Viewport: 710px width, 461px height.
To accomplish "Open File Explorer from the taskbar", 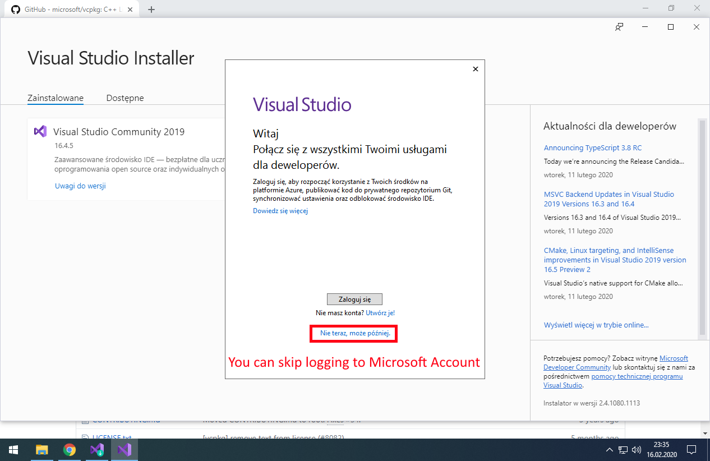I will coord(41,450).
